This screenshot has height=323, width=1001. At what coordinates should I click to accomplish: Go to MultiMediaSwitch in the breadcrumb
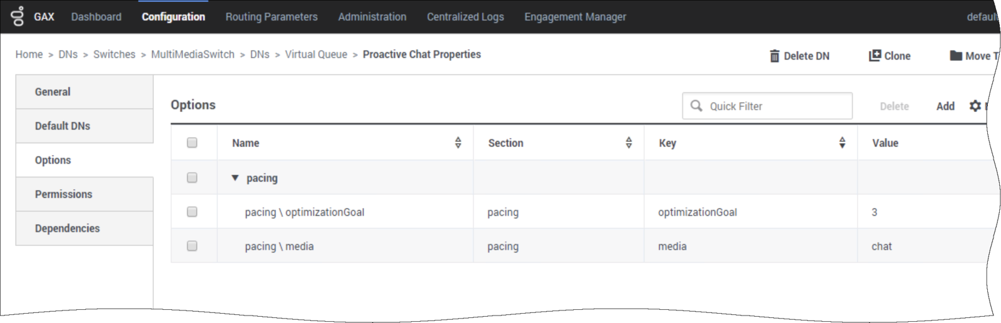click(x=193, y=54)
